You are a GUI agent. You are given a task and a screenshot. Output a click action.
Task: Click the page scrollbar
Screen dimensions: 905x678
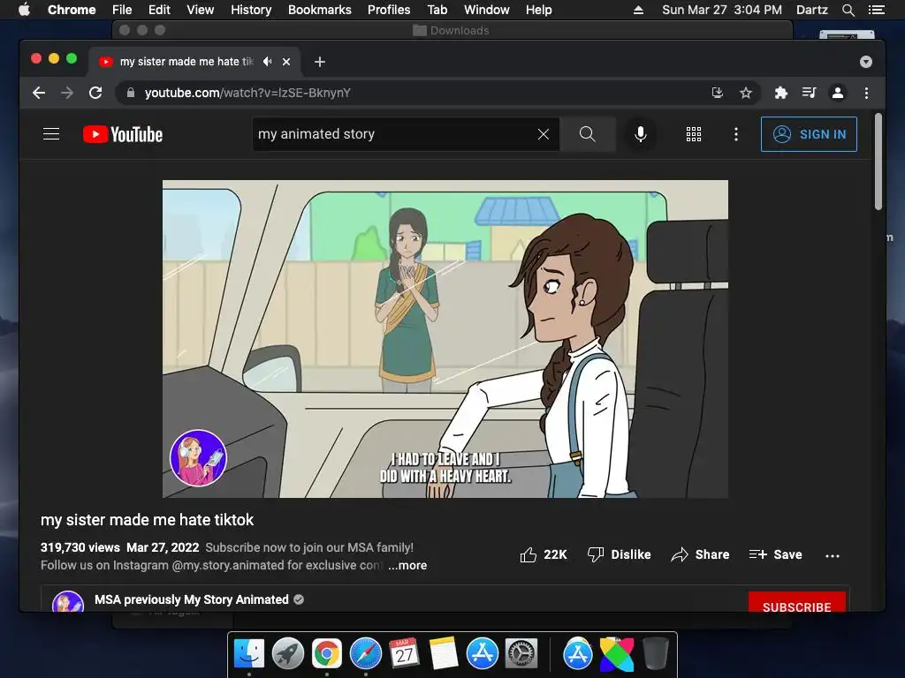tap(878, 162)
